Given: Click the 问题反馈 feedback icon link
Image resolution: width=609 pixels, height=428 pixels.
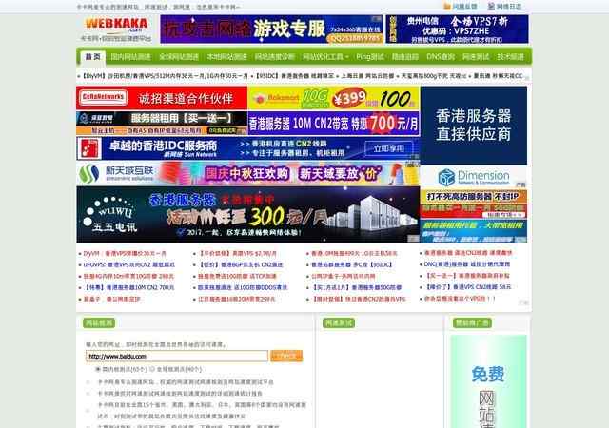Looking at the screenshot, I should tap(464, 6).
